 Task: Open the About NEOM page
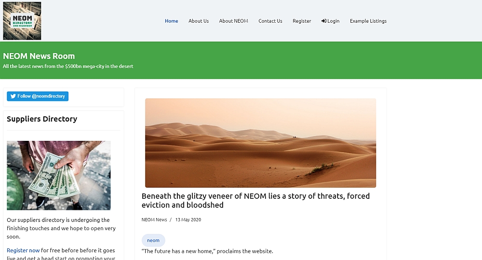click(x=234, y=21)
